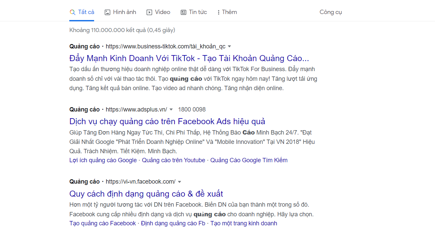Screen dimensions: 435x232
Task: Select the Tất cả tab
Action: point(86,12)
